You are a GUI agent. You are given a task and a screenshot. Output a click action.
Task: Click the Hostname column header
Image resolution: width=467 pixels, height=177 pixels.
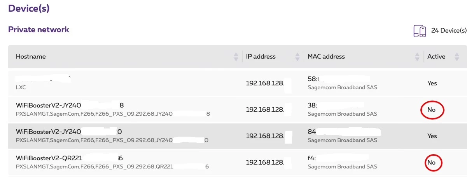[31, 57]
